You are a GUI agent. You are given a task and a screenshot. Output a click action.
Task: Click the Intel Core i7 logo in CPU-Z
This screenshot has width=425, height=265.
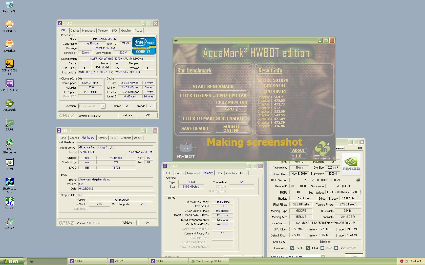[144, 46]
